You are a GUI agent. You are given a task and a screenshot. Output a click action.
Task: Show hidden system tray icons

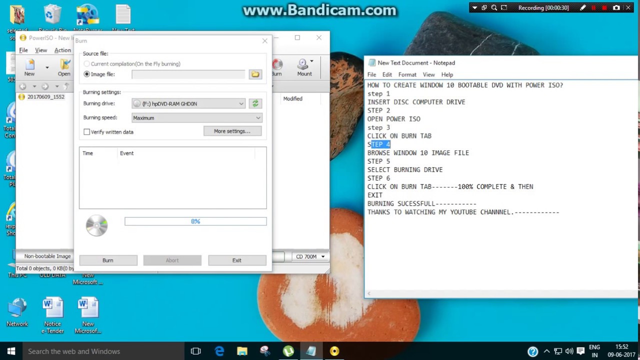coord(546,351)
